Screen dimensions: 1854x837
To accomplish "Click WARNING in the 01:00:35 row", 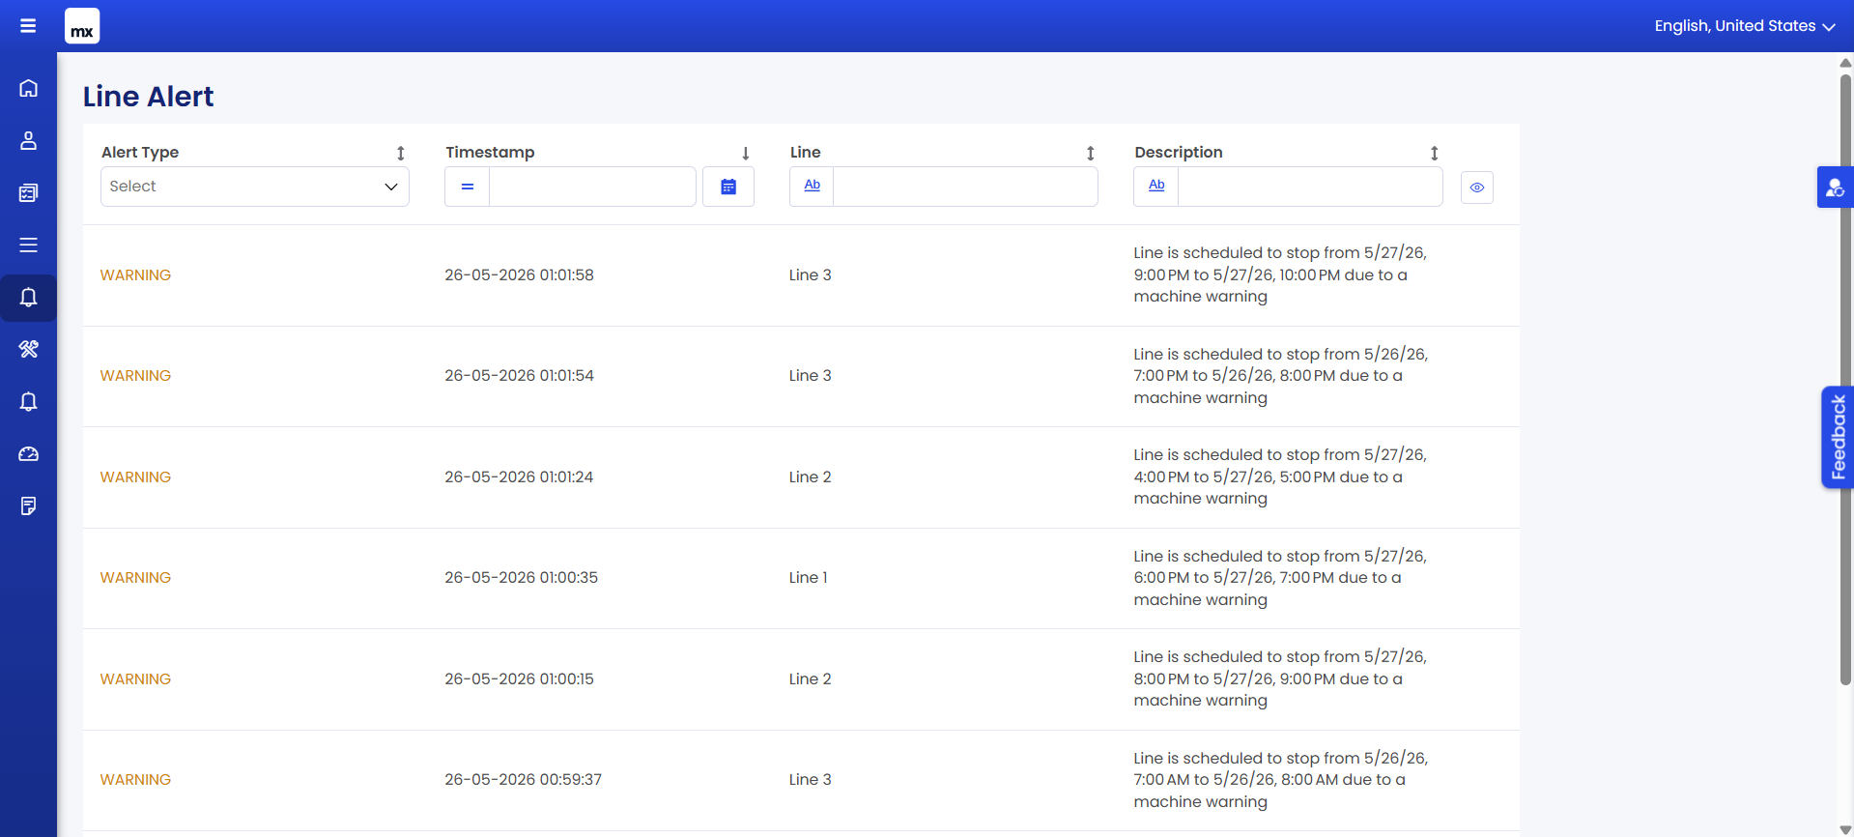I will point(135,578).
